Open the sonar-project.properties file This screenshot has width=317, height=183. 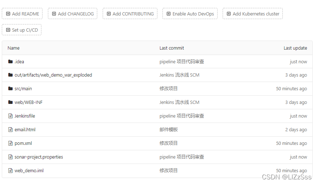point(39,157)
